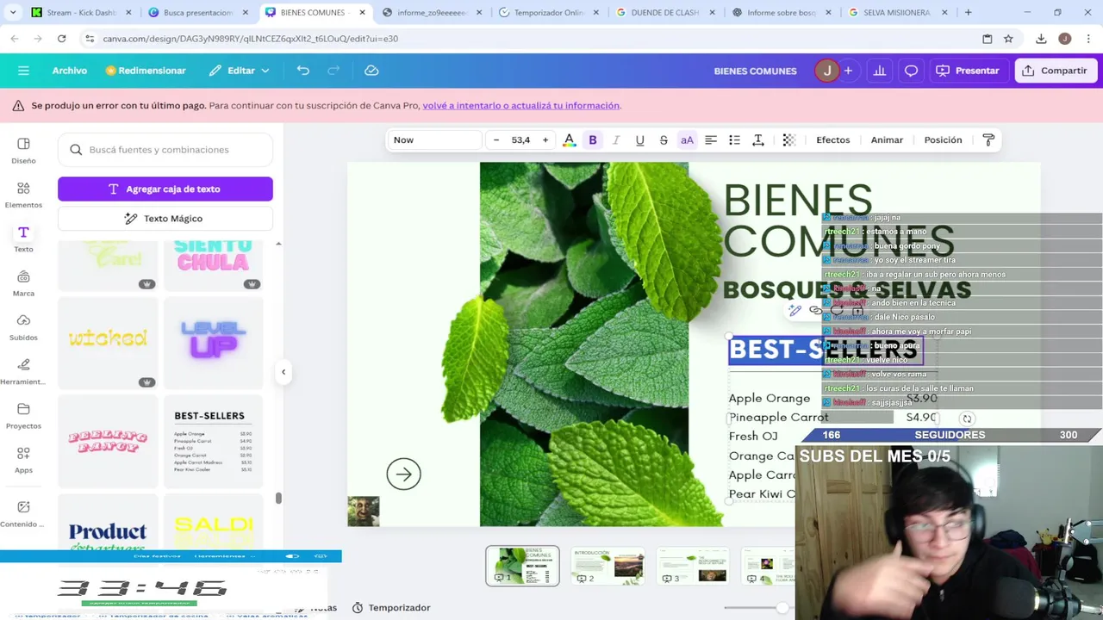Select slide 2 Introducción thumbnail
This screenshot has height=620, width=1103.
(608, 566)
